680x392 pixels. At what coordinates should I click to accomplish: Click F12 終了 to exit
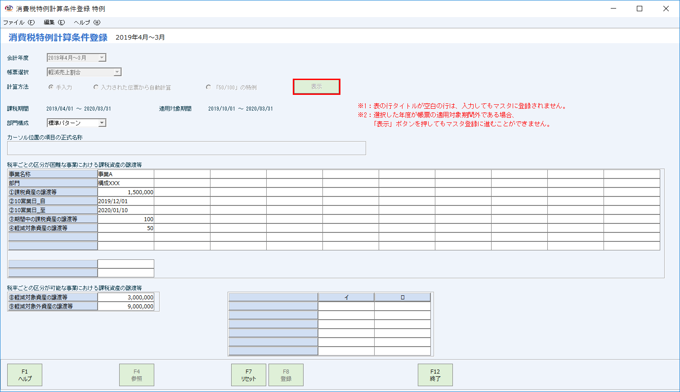[434, 374]
